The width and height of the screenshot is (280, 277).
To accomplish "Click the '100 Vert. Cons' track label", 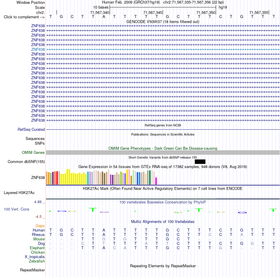I will point(17,209).
